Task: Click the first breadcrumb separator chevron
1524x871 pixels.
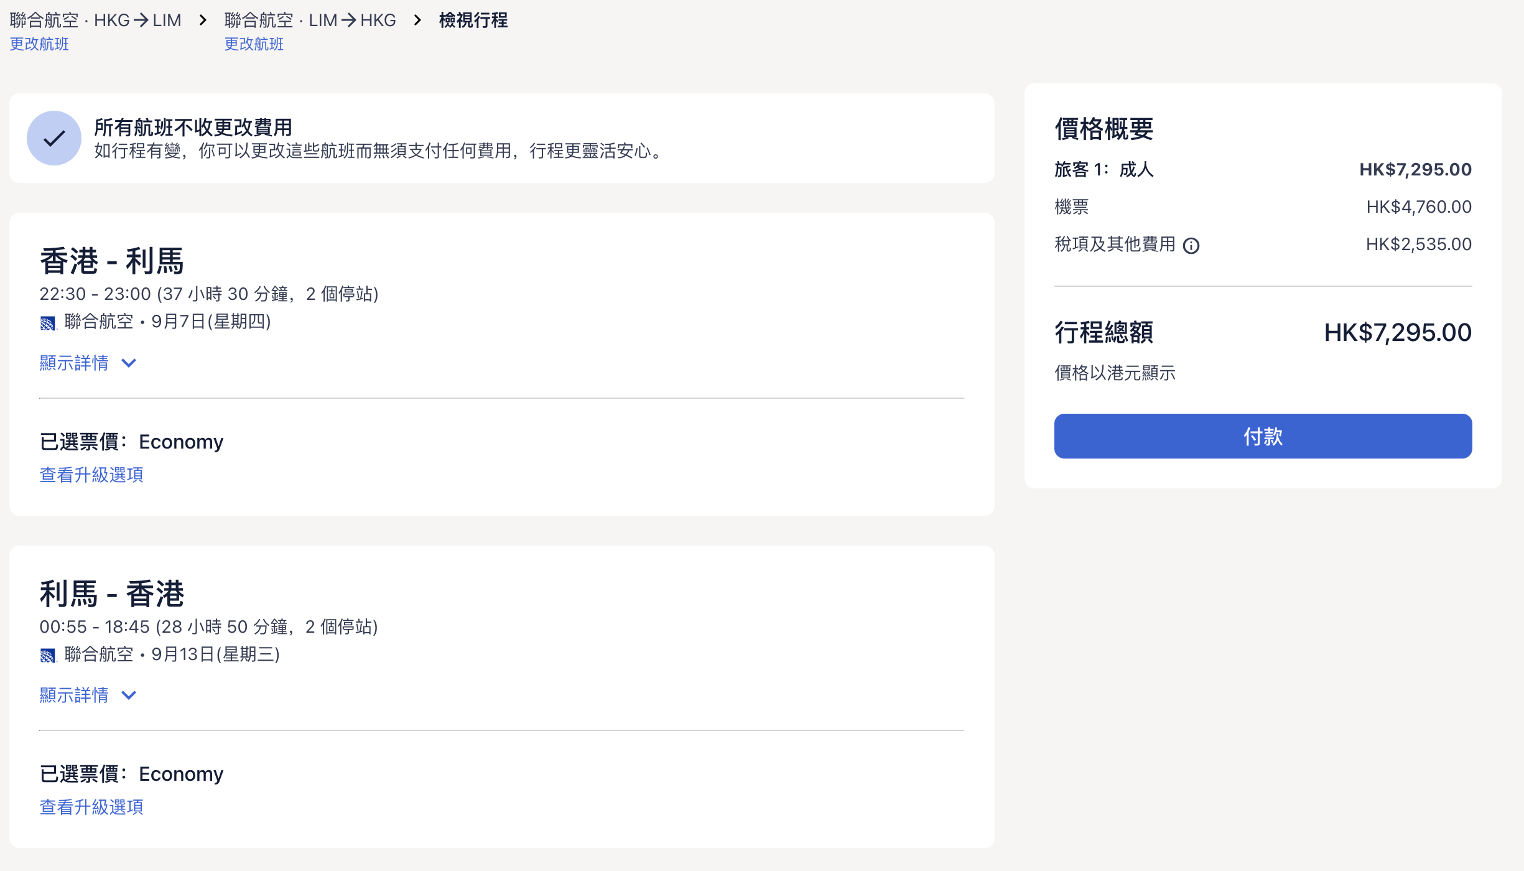Action: (203, 21)
